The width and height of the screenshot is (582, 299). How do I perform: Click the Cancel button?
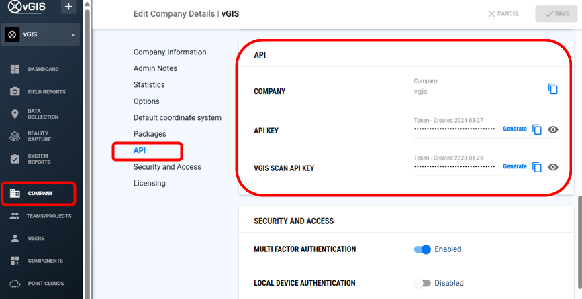503,13
